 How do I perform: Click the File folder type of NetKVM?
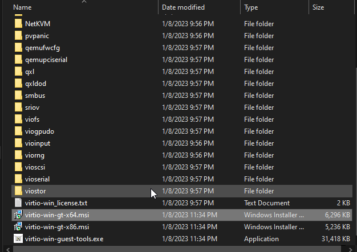tap(259, 24)
